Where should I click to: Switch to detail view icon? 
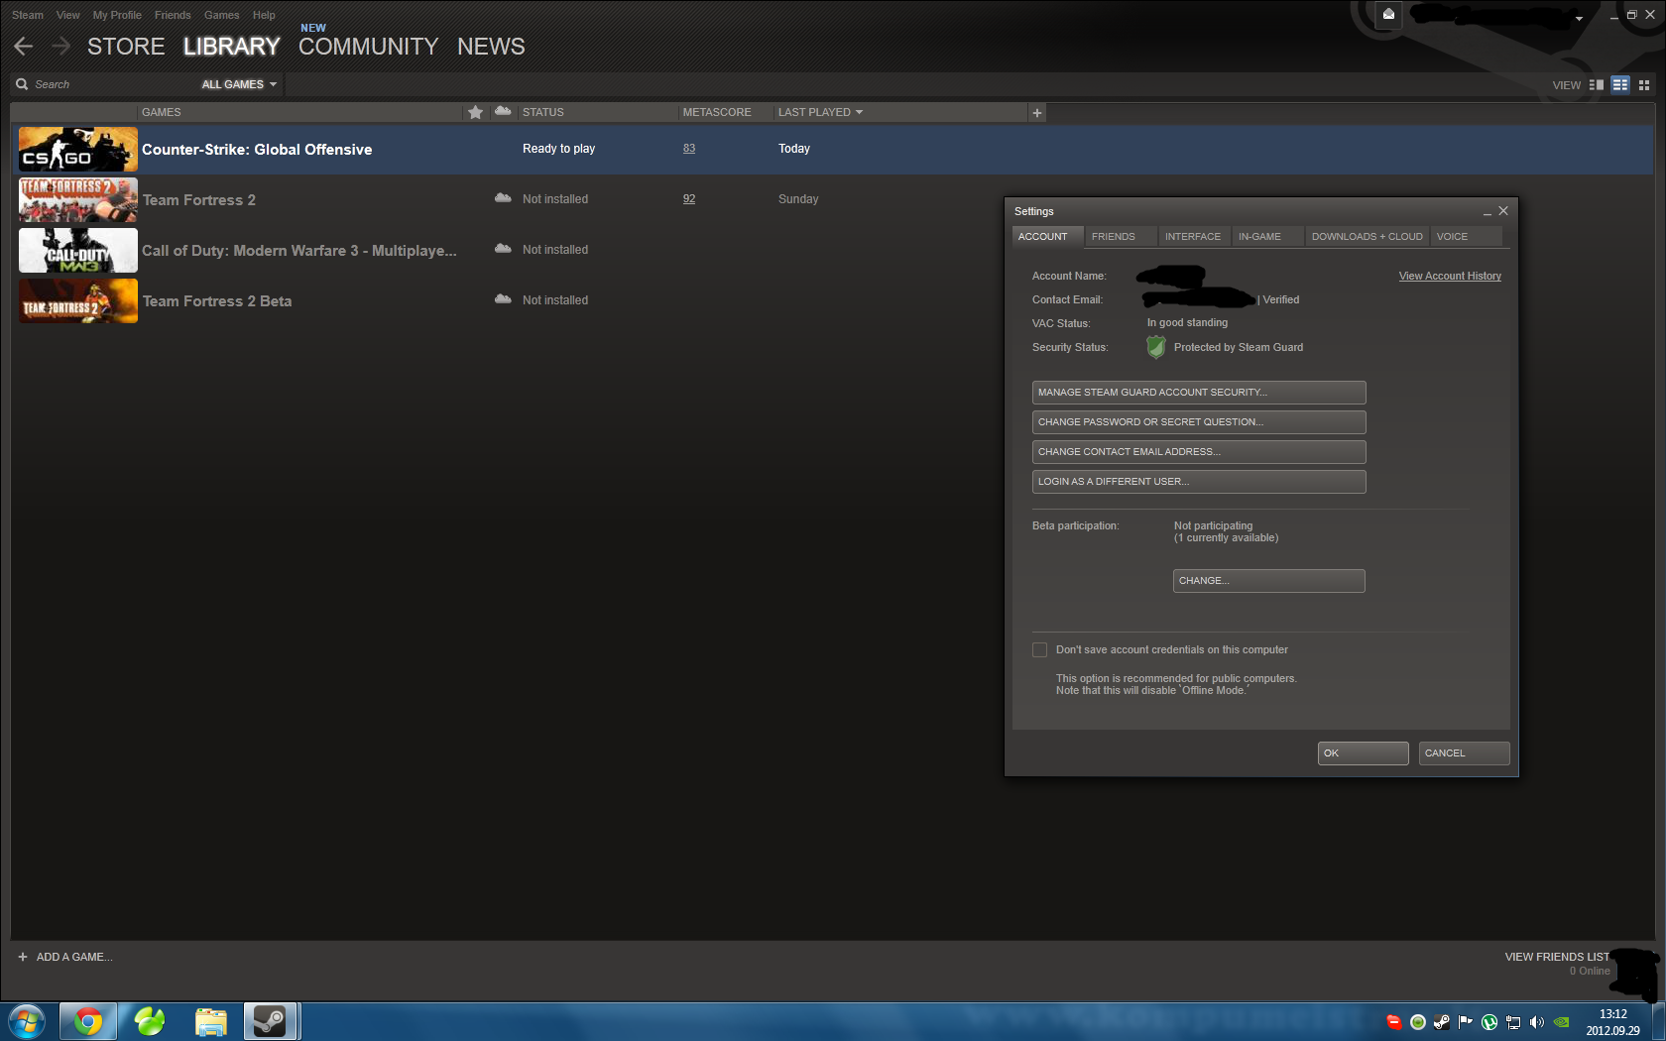(1597, 85)
